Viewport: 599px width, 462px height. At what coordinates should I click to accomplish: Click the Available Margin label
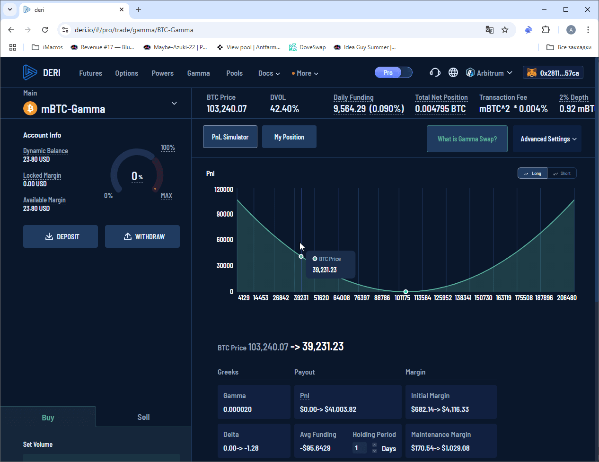(x=44, y=200)
